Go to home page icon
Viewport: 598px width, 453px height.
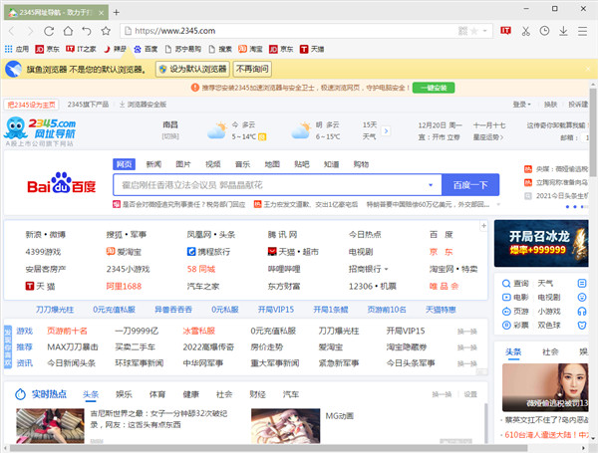tap(68, 31)
